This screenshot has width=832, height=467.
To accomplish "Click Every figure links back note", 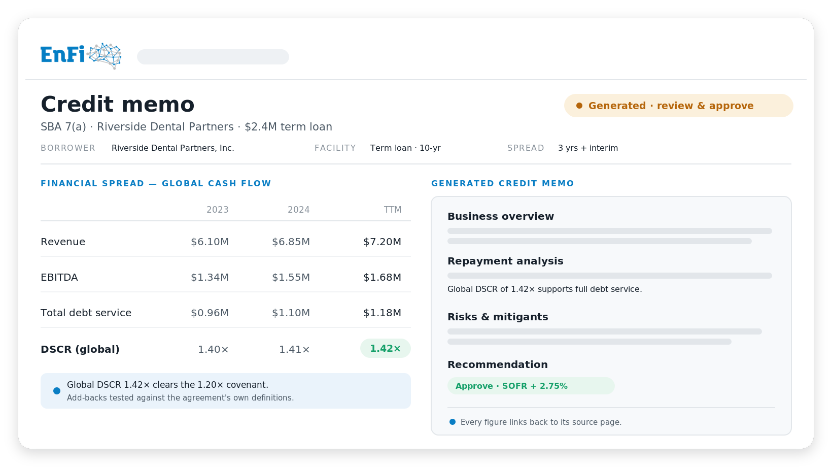I will (x=541, y=422).
